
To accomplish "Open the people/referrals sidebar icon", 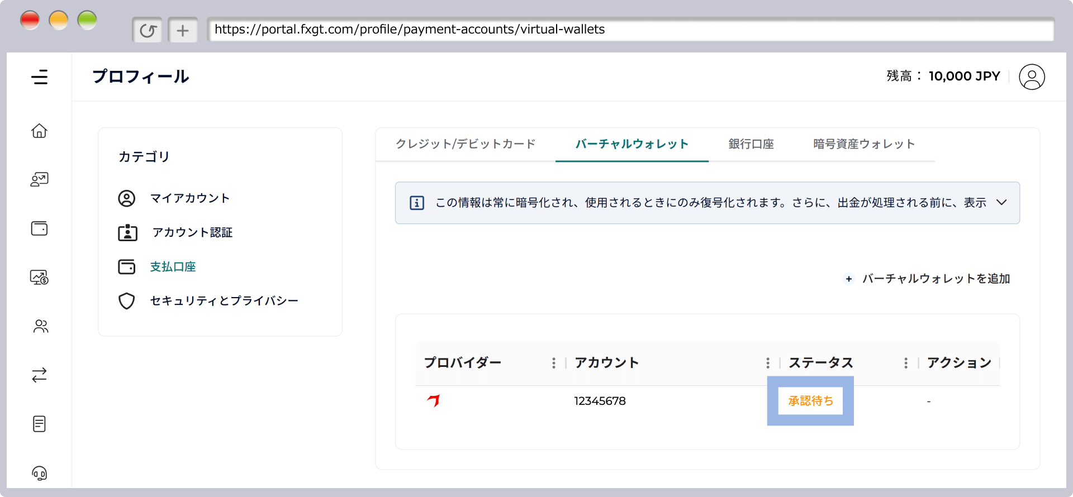I will [x=41, y=326].
